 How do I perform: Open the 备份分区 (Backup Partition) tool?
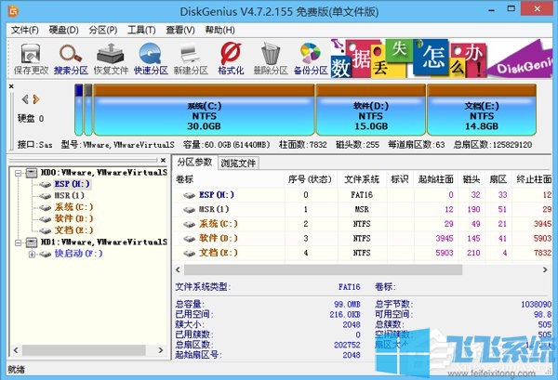click(310, 59)
